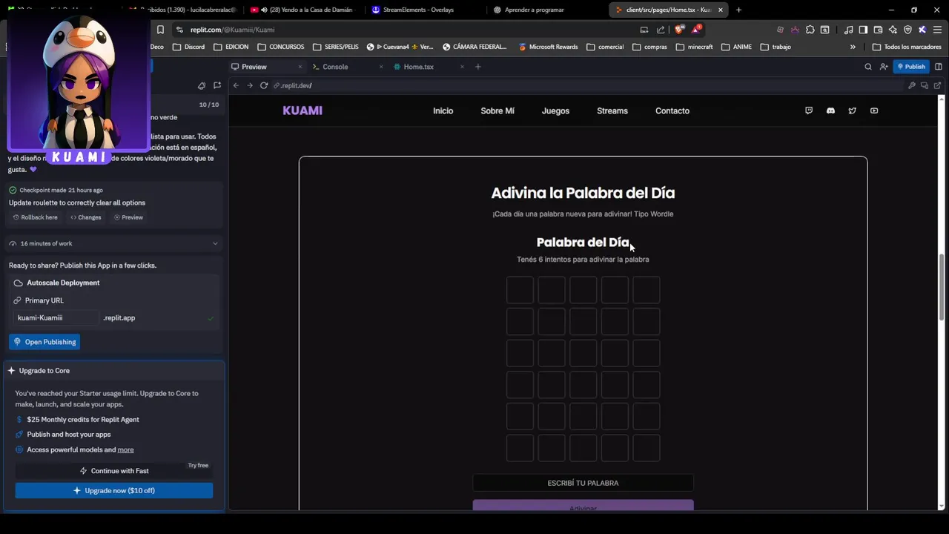The width and height of the screenshot is (949, 534).
Task: Open the Brave playlist music note icon
Action: click(x=849, y=30)
